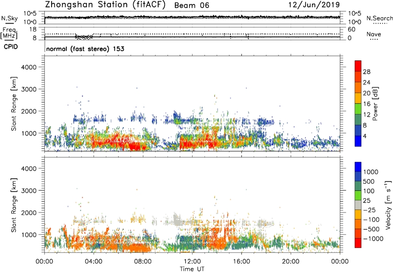
Task: Click the '−500' label on velocity colorbar
Action: (371, 229)
